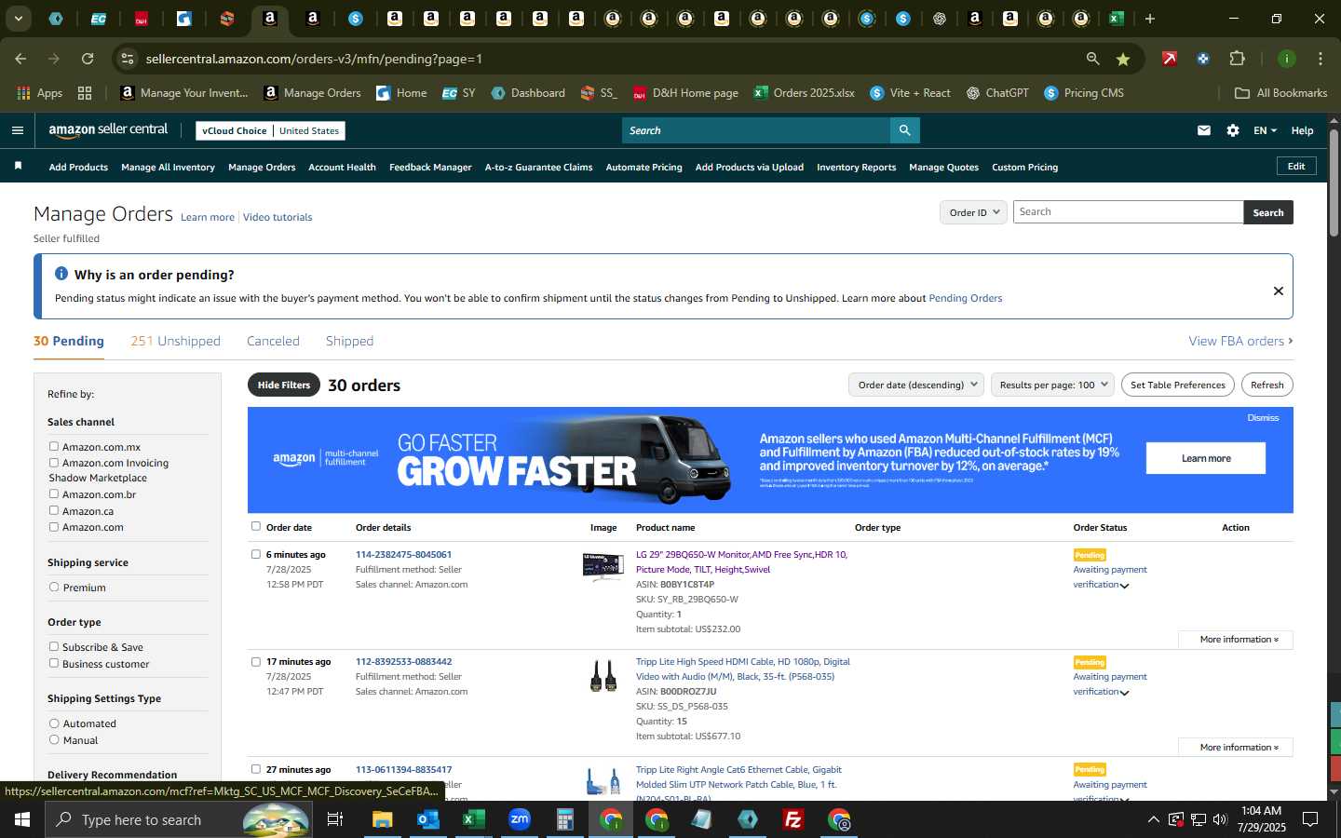Open the Seller Central hamburger menu
The height and width of the screenshot is (838, 1341).
pyautogui.click(x=17, y=130)
